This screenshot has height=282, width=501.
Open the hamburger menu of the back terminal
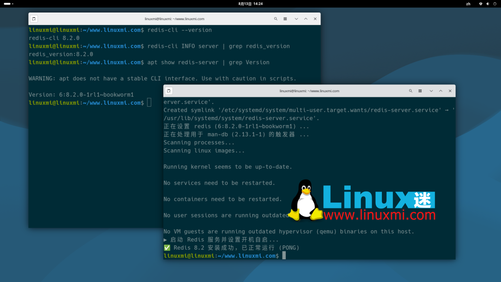(285, 19)
